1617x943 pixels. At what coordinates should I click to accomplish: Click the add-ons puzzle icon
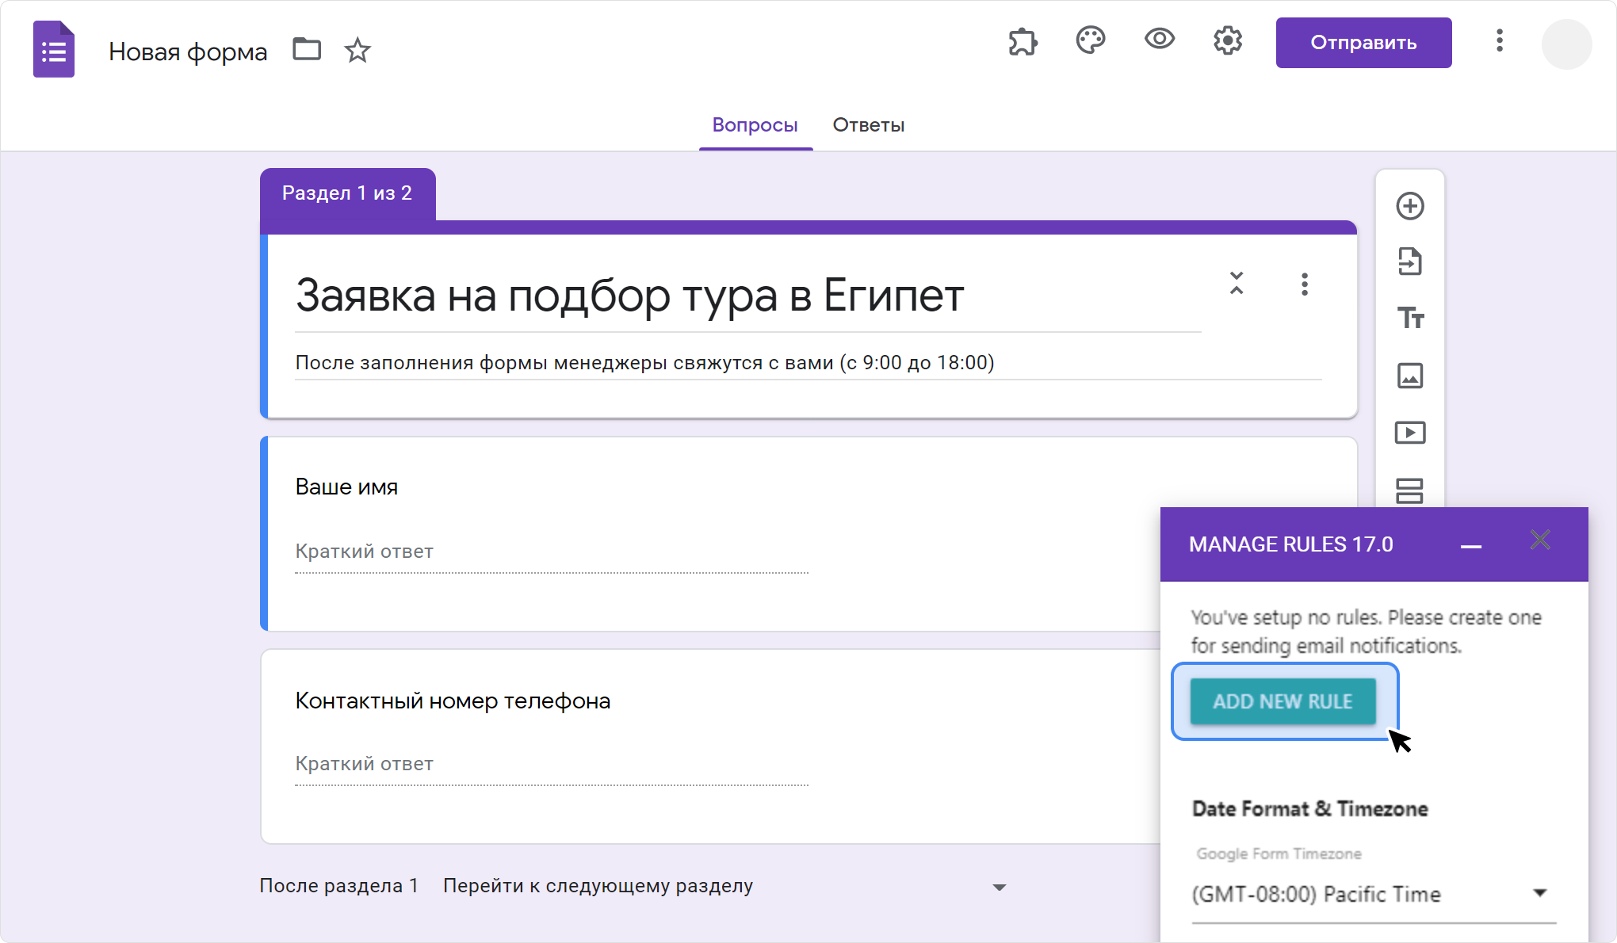pyautogui.click(x=1023, y=41)
